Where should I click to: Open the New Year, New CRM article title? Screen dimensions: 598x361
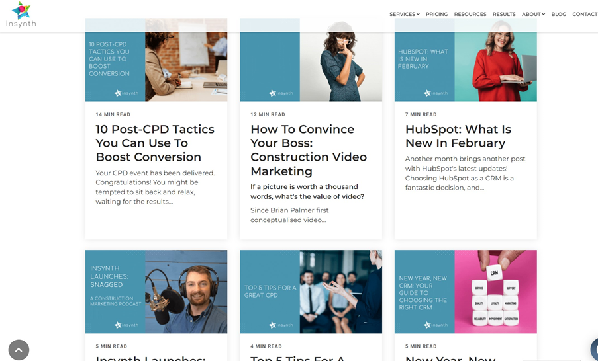coord(450,358)
